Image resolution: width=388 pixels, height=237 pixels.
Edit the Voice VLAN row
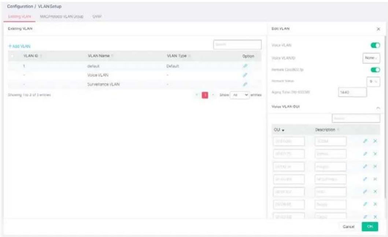(245, 75)
